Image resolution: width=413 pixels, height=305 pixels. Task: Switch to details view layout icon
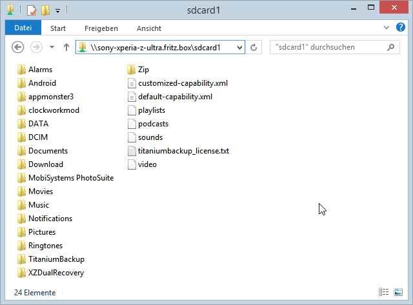[x=383, y=292]
